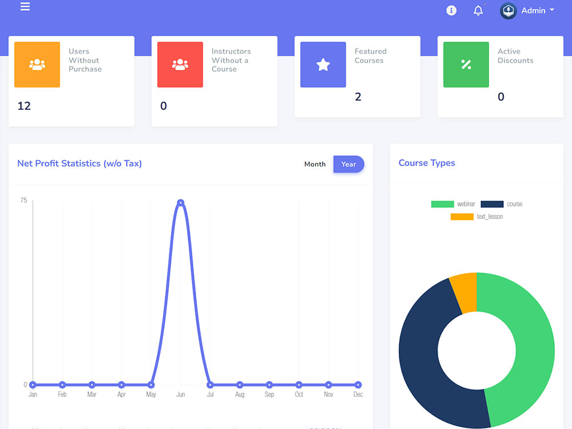
Task: Click the Jun peak data point
Action: 181,202
